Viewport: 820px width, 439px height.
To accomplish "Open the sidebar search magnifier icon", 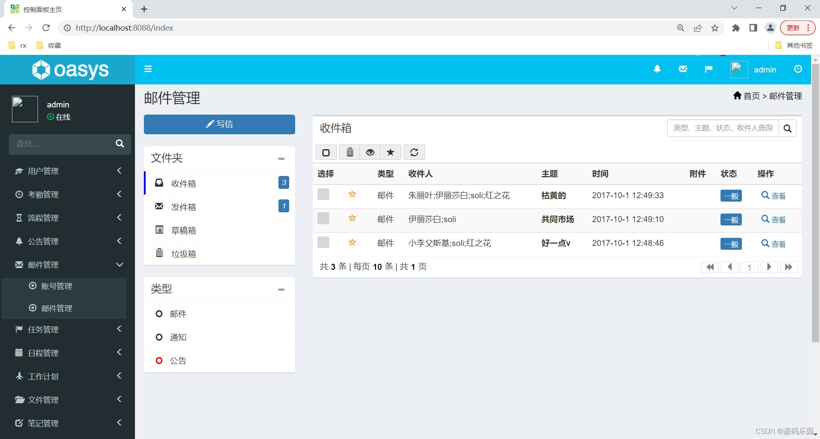I will [x=120, y=144].
